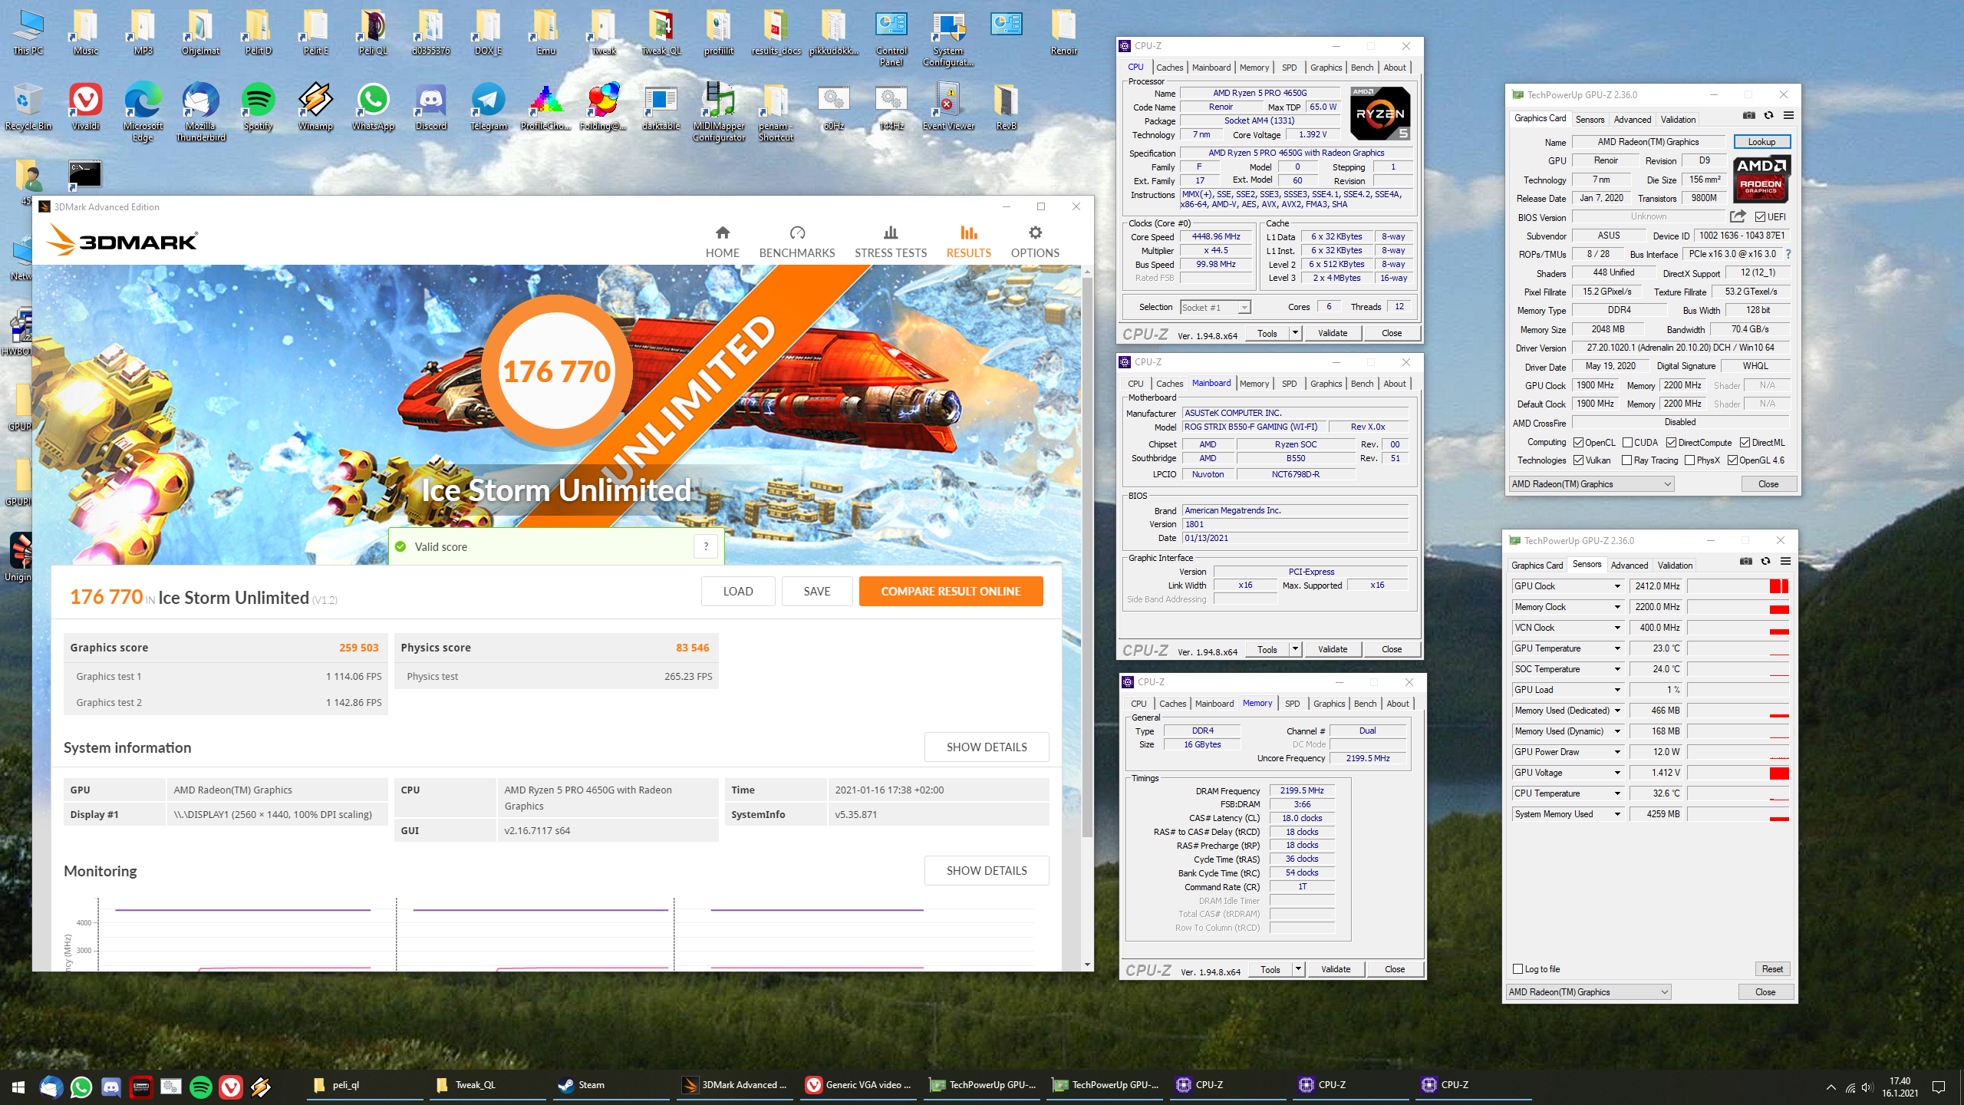Switch to Bench tab in CPU-Z CPU window

[1362, 68]
